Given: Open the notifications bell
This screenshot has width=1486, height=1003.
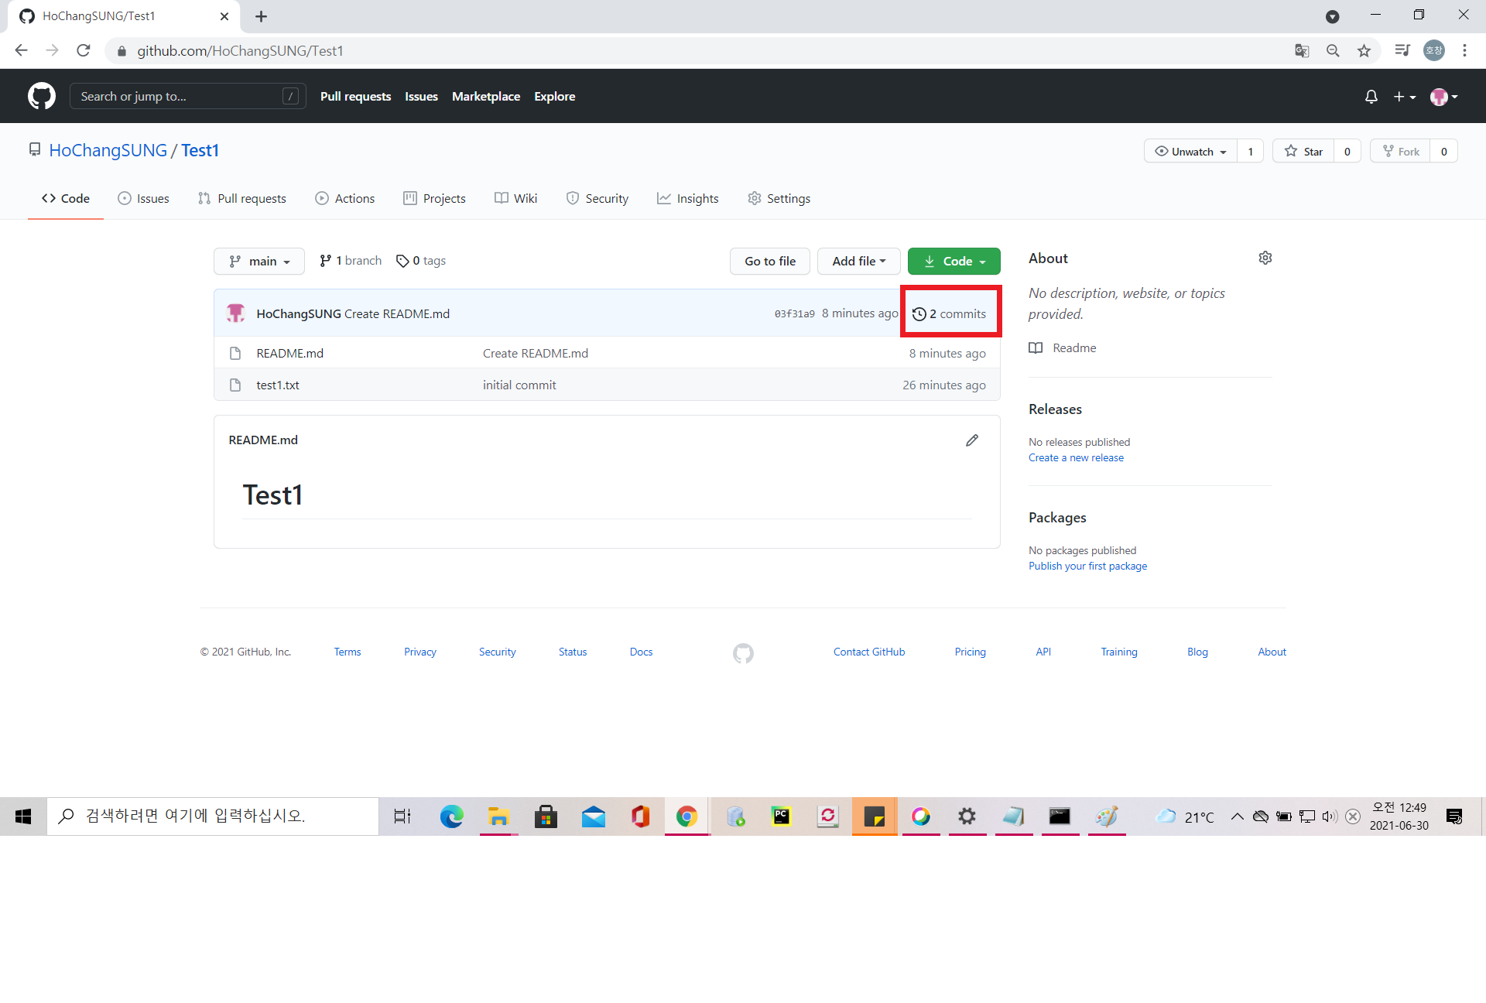Looking at the screenshot, I should (1371, 97).
